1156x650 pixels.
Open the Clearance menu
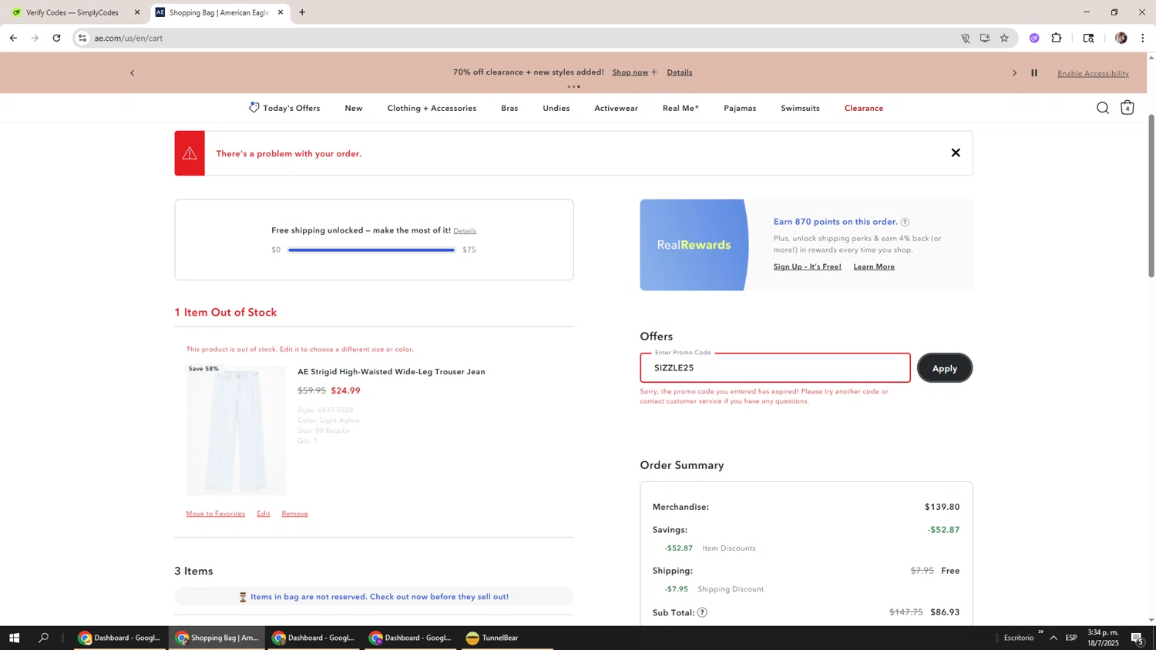click(864, 108)
